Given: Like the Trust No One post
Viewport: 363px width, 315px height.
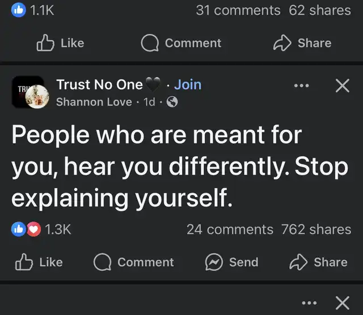Looking at the screenshot, I should click(x=39, y=262).
